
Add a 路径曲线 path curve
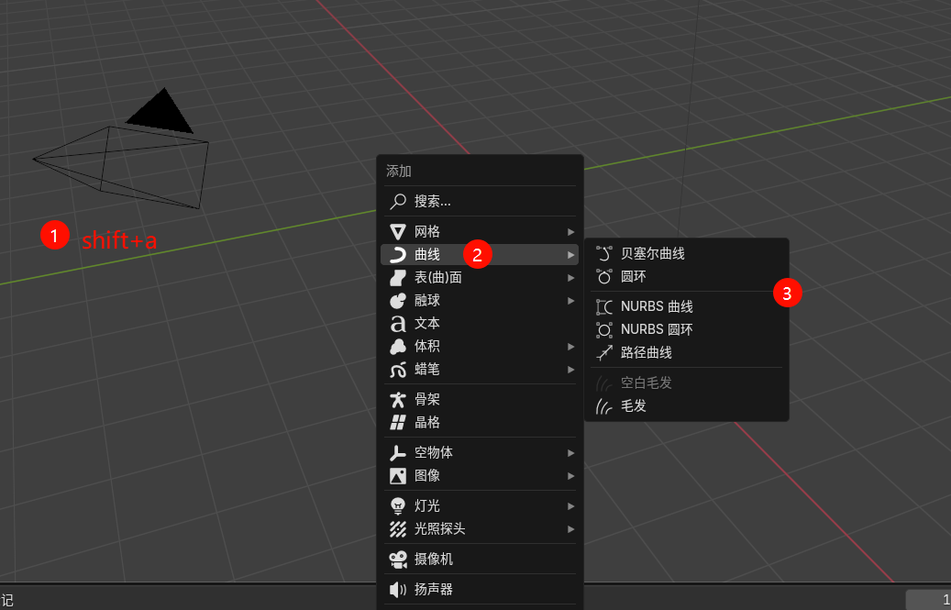(x=646, y=352)
